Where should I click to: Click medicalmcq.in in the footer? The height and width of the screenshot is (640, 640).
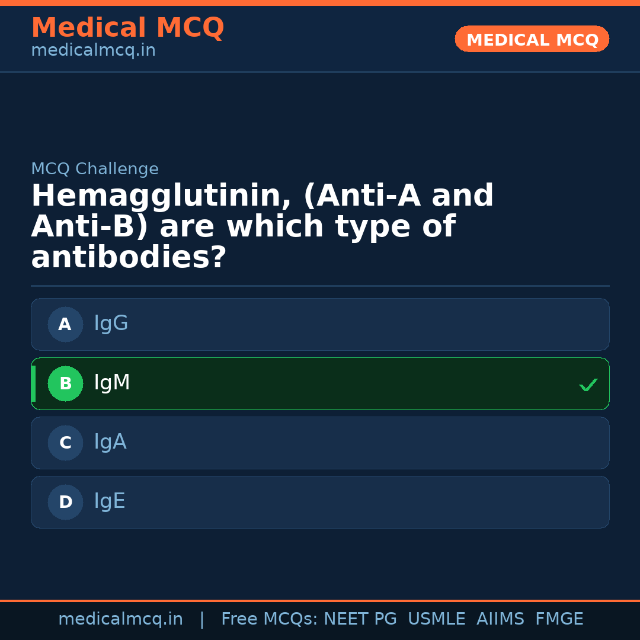pyautogui.click(x=121, y=619)
